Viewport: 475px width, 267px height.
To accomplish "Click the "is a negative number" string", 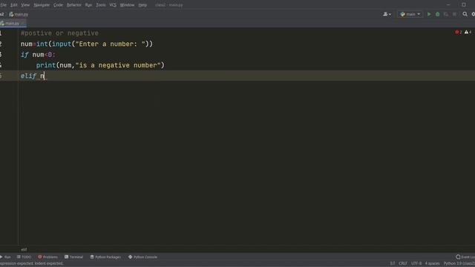I will pyautogui.click(x=118, y=65).
